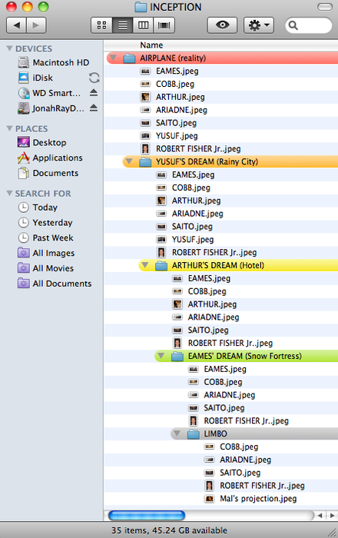
Task: Click the blue horizontal scrollbar thumb
Action: 147,515
